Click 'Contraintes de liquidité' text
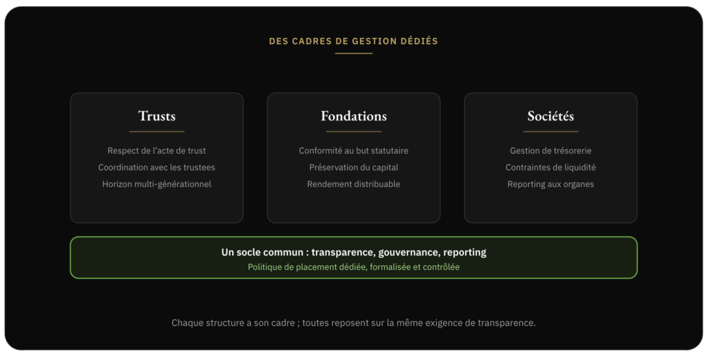Screen dimensions: 709x358 550,168
